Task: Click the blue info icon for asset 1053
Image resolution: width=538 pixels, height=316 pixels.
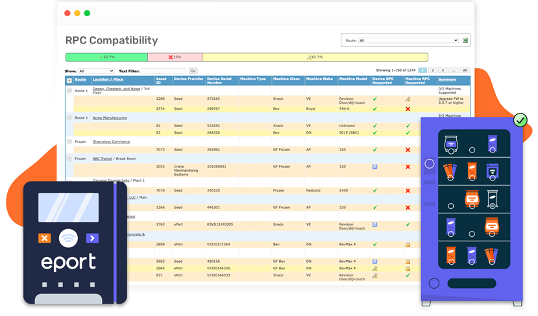Action: coord(374,167)
